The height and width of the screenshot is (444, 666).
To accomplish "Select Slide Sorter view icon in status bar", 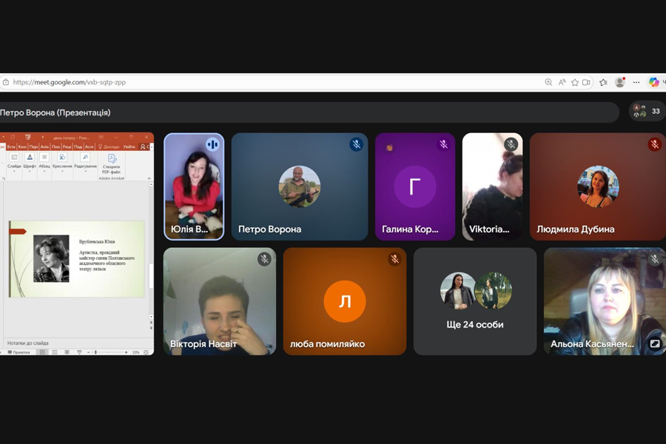I will click(x=55, y=352).
